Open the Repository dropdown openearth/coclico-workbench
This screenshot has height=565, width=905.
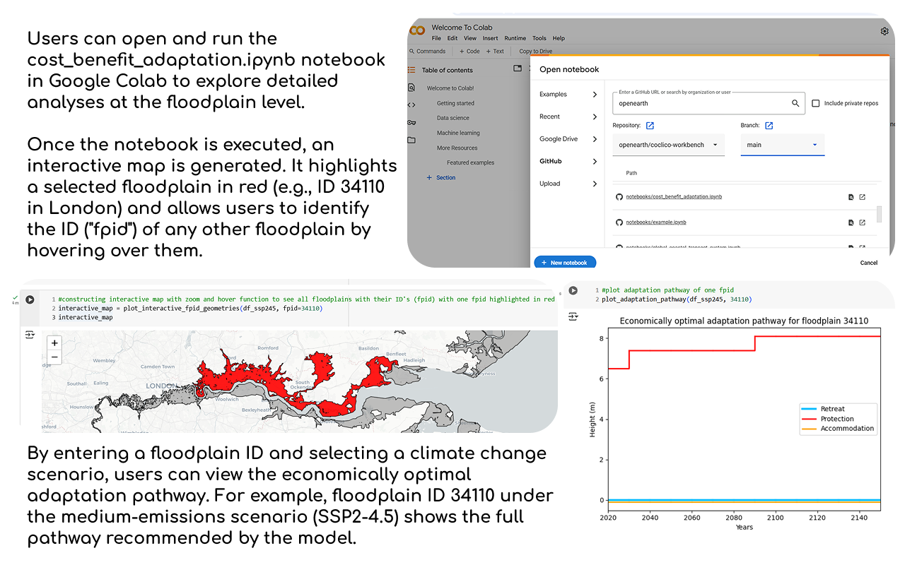click(x=668, y=145)
